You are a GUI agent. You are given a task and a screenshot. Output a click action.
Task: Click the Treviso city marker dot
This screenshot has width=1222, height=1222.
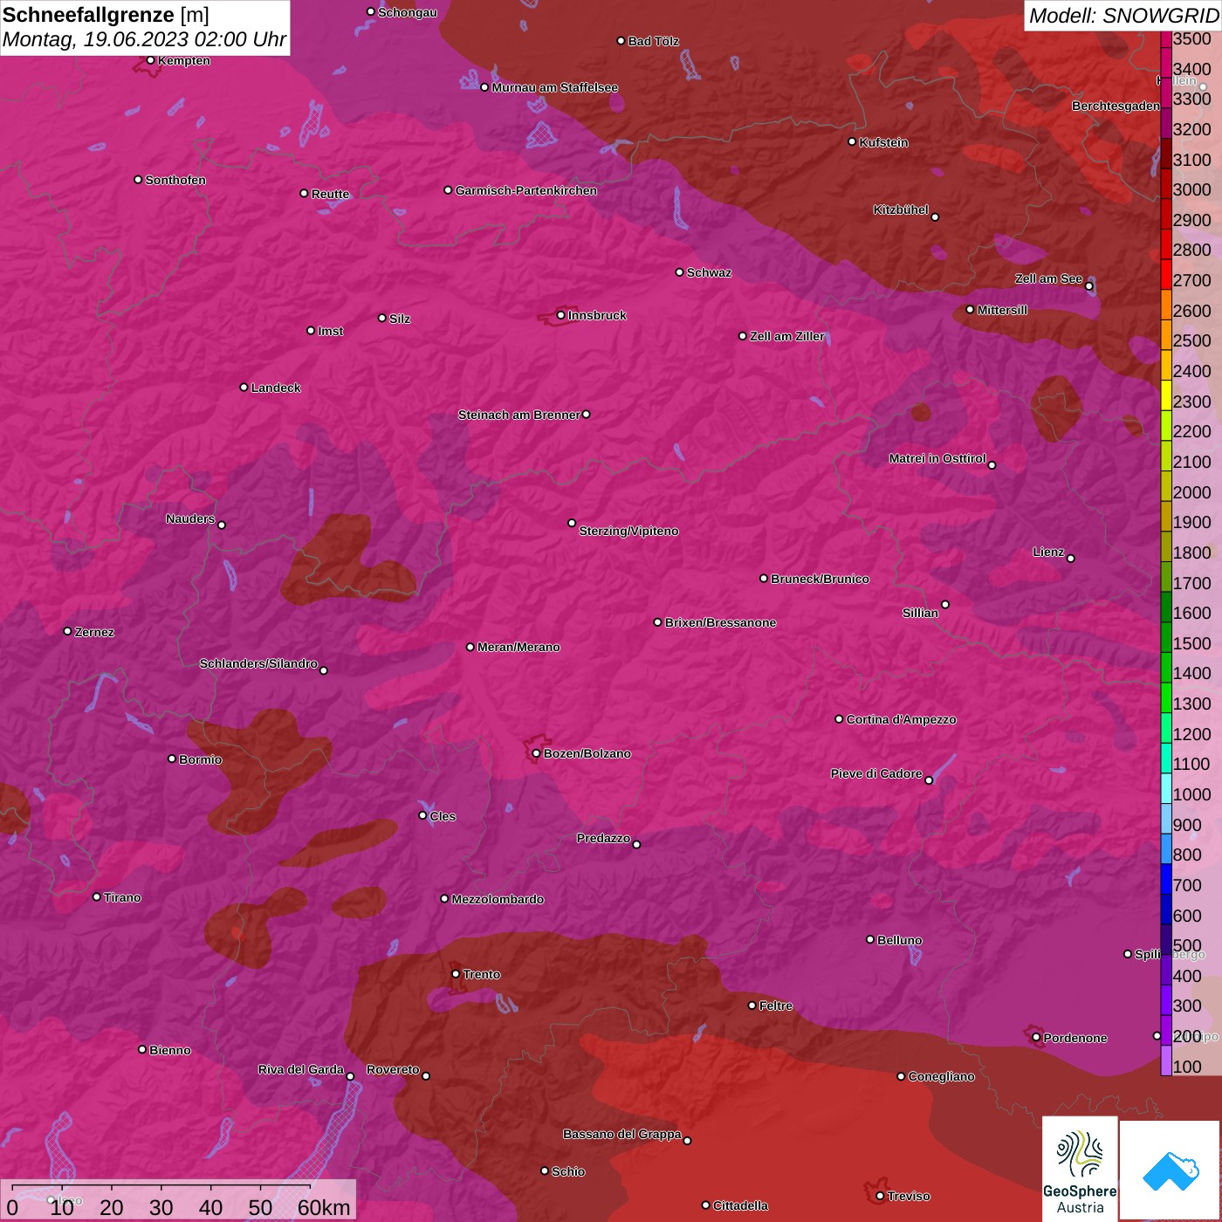[x=880, y=1196]
